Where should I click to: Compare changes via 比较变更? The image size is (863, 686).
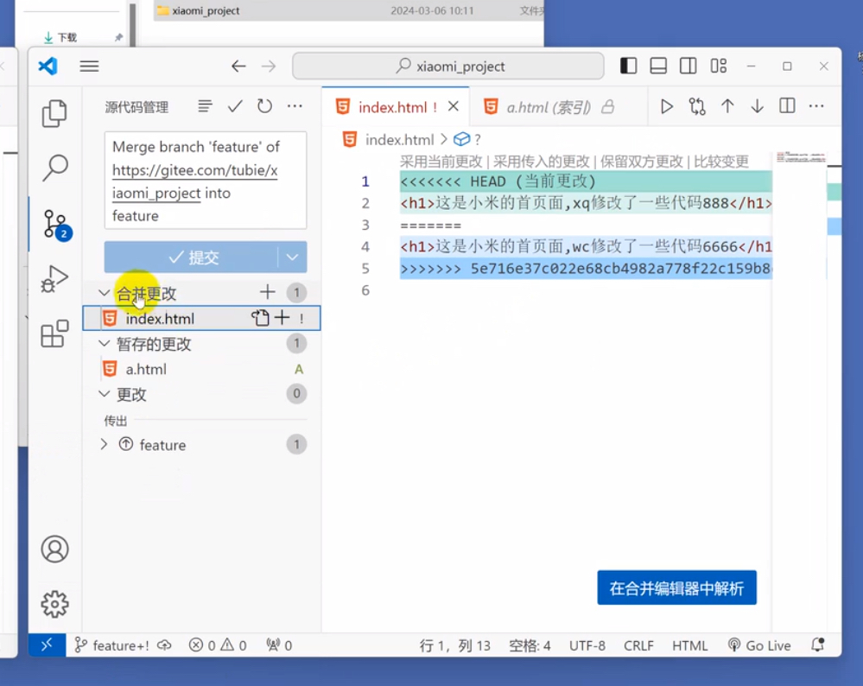click(721, 162)
